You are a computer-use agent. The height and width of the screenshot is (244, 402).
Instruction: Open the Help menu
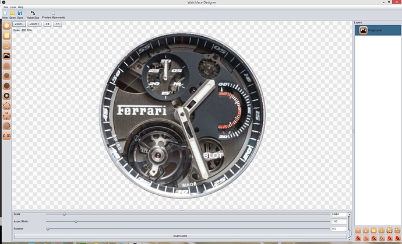(x=20, y=7)
